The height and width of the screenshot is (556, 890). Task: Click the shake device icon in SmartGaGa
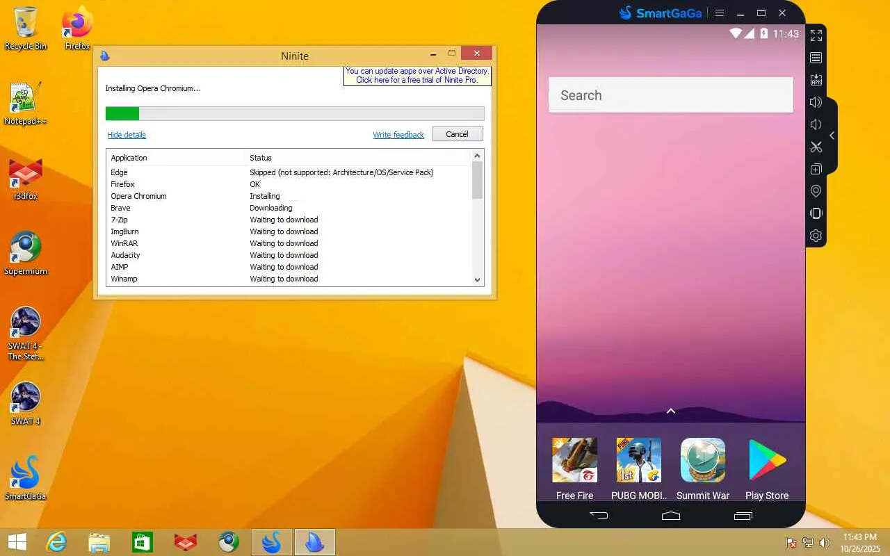click(x=816, y=213)
